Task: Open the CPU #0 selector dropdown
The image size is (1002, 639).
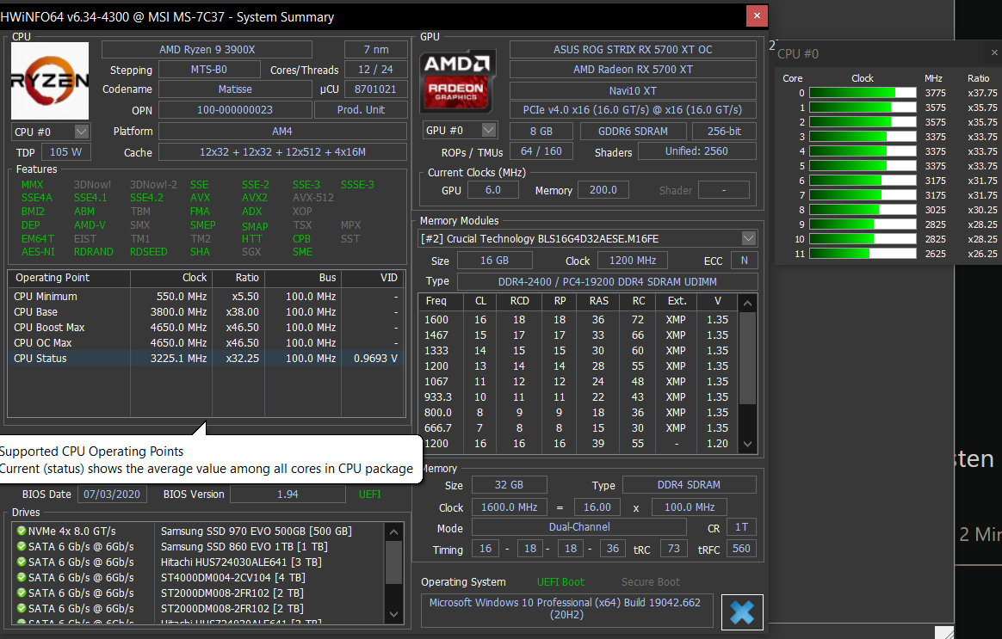Action: [82, 132]
